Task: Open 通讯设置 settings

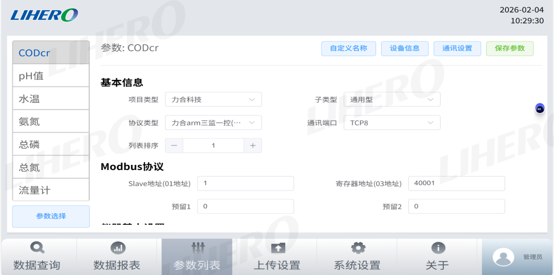Action: [x=457, y=48]
